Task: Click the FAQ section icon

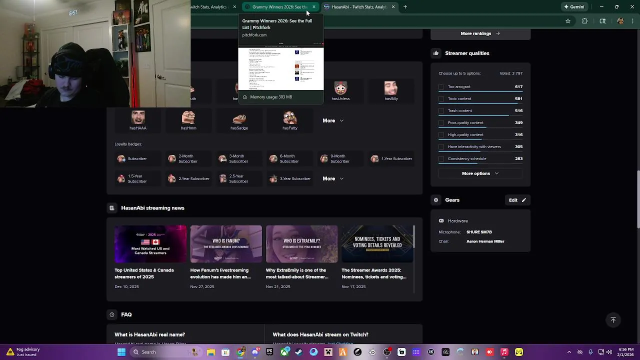Action: (x=112, y=314)
